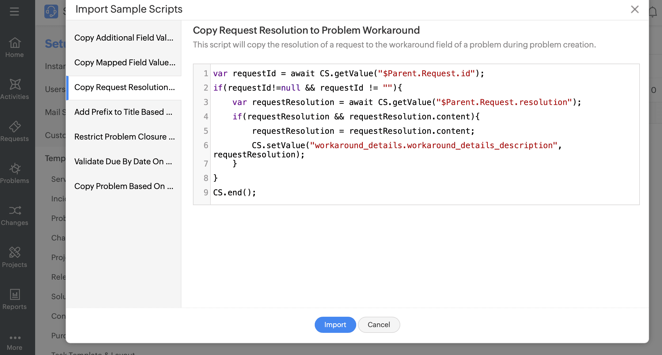Open the Copy Mapped Field Value script

tap(124, 62)
